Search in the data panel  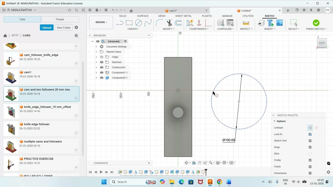pos(76,10)
